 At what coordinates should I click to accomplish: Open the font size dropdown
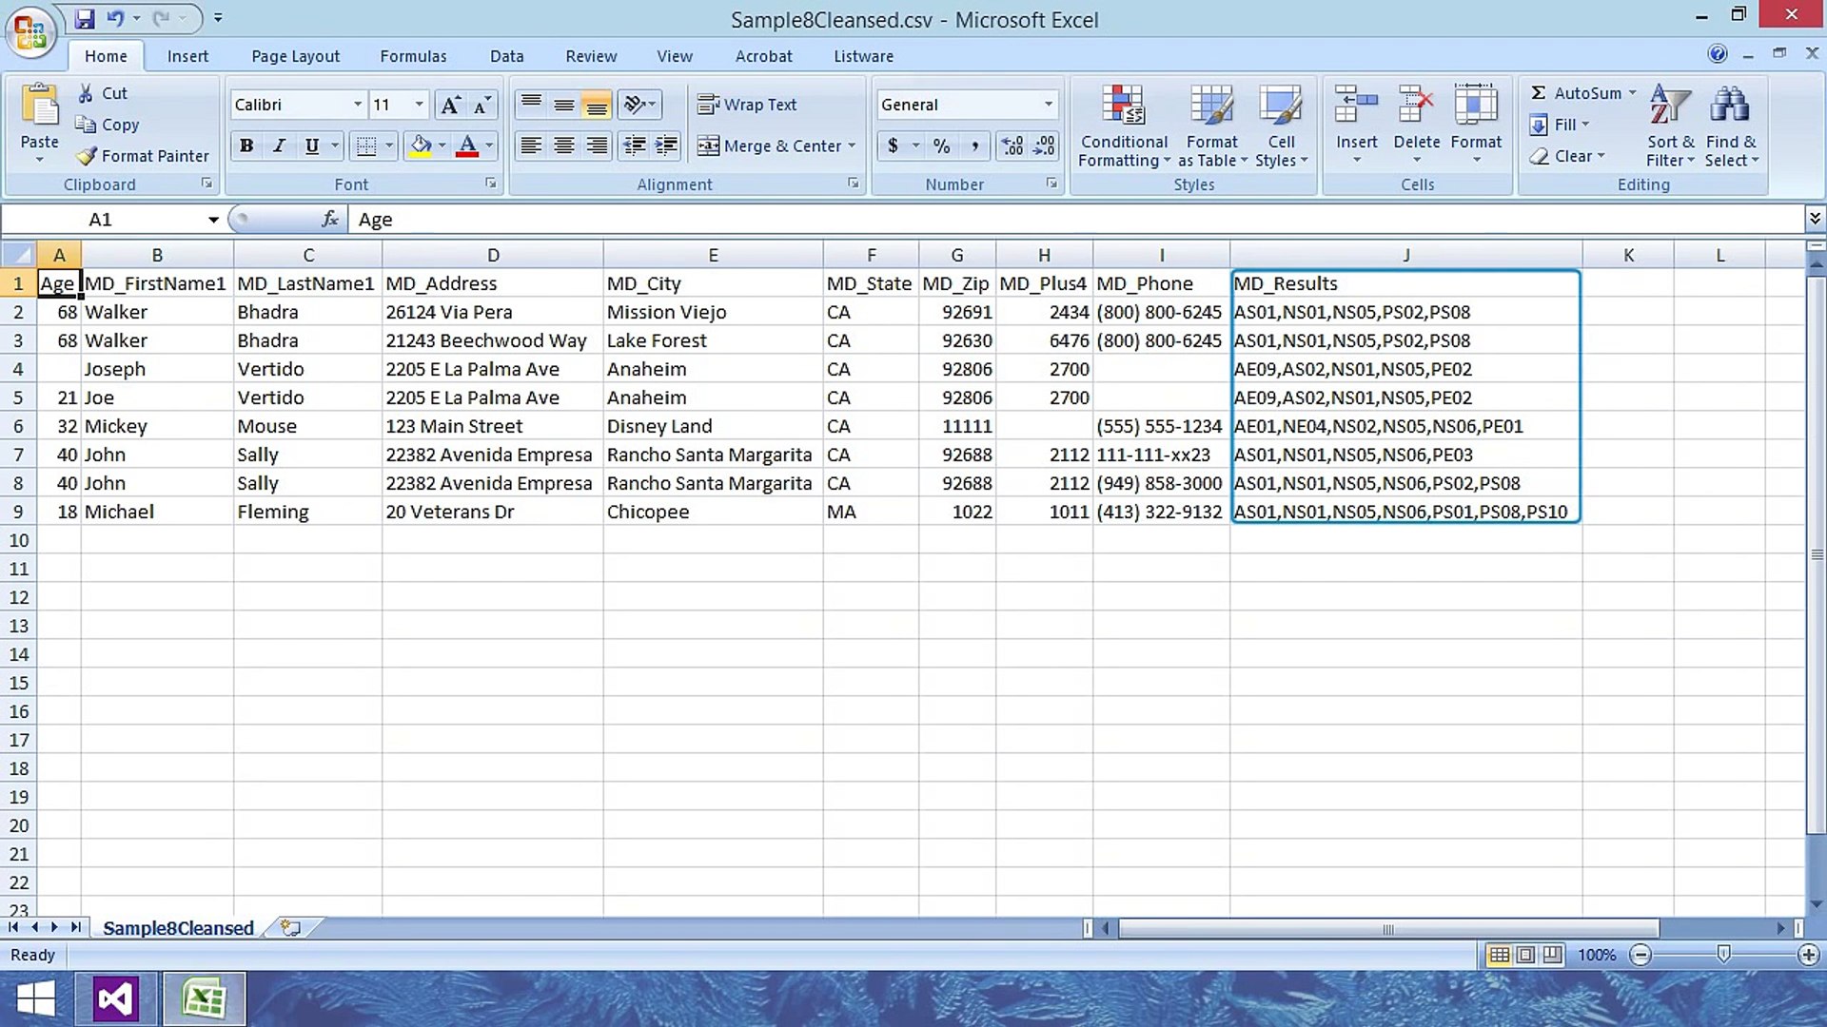(419, 105)
